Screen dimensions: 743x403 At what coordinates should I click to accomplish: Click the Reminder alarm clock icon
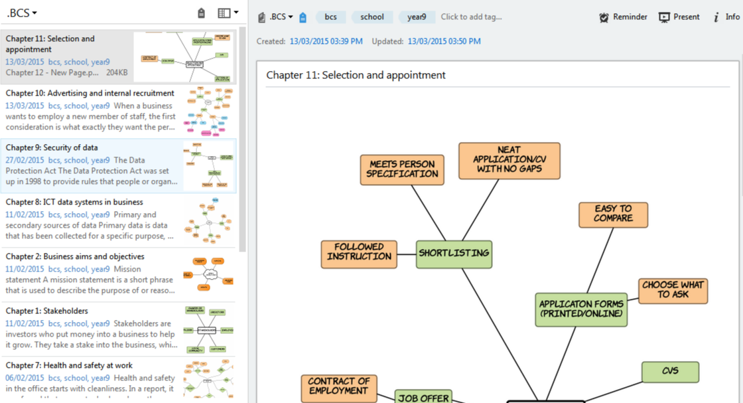point(604,17)
